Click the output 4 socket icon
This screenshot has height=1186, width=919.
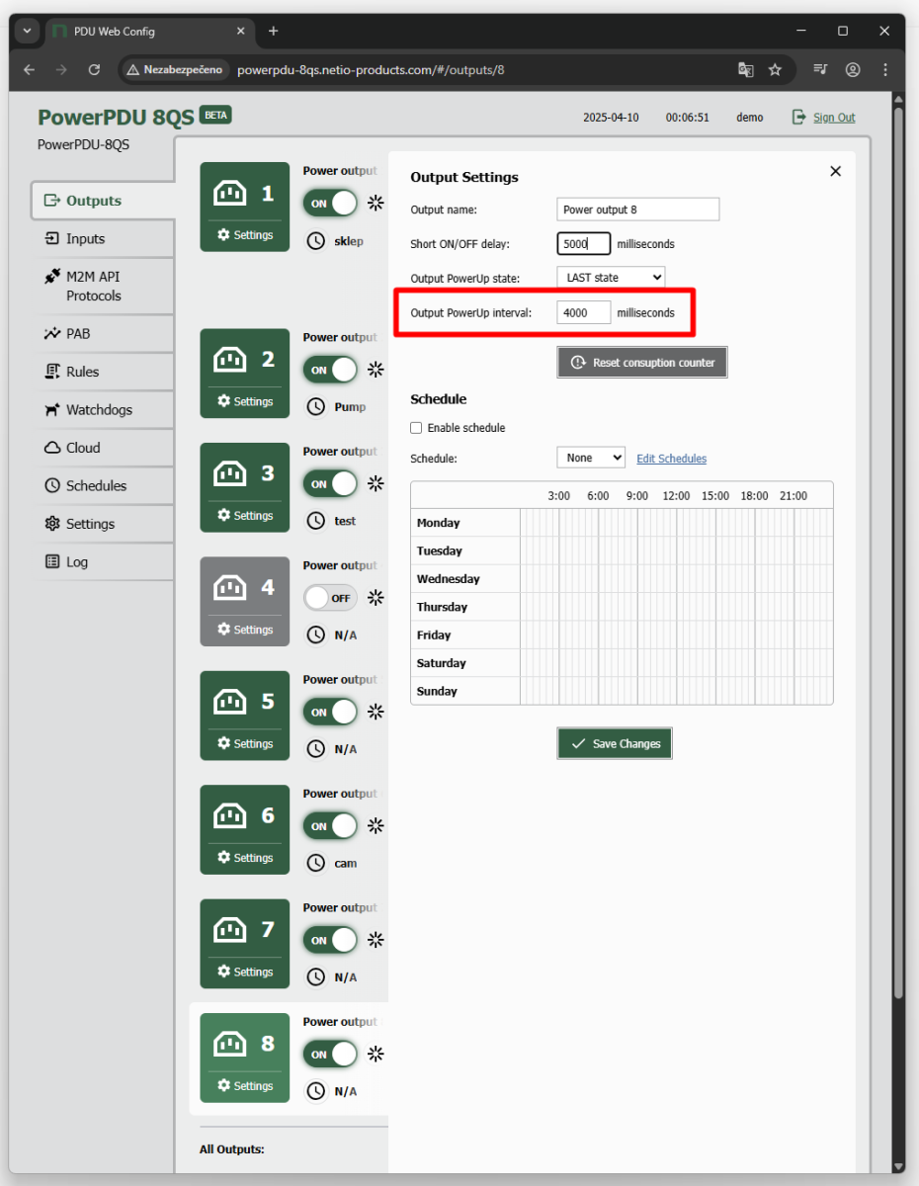(230, 588)
